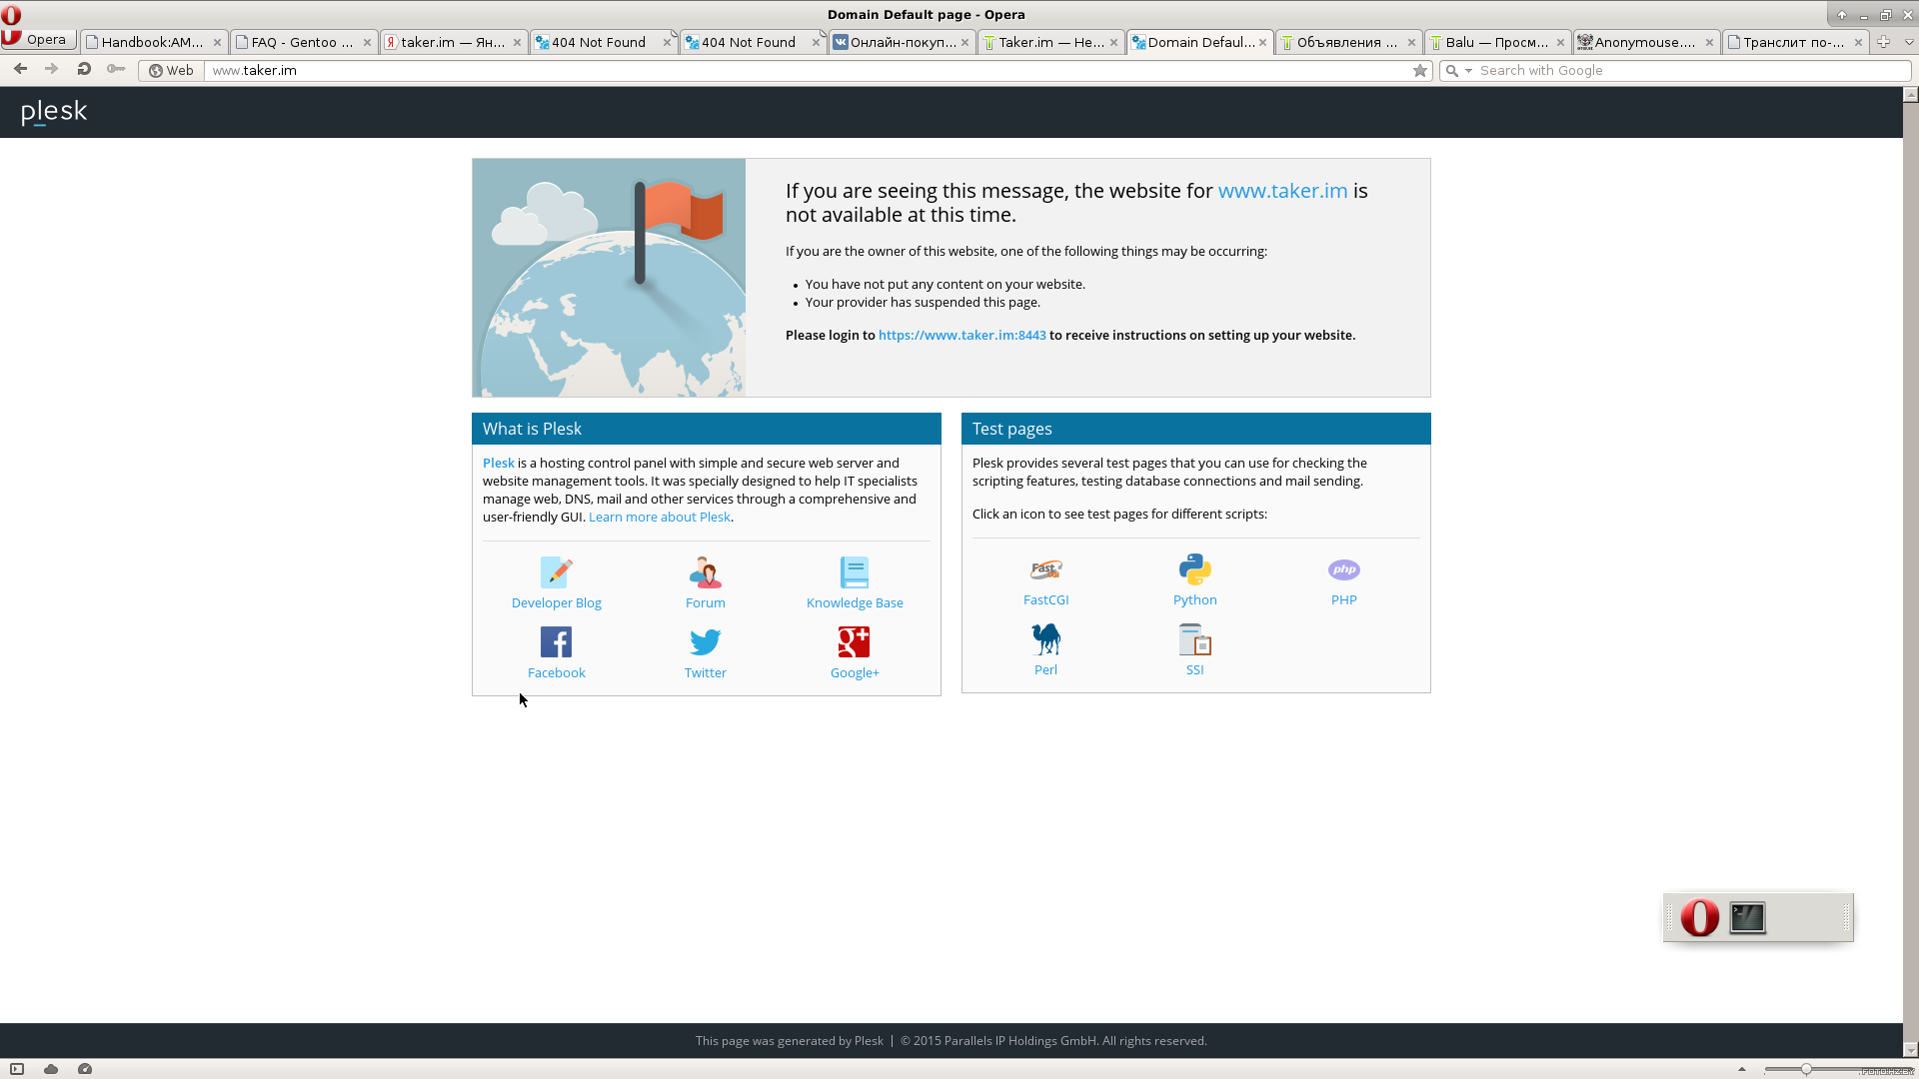Image resolution: width=1919 pixels, height=1079 pixels.
Task: Open the SSI test page icon
Action: tap(1194, 639)
